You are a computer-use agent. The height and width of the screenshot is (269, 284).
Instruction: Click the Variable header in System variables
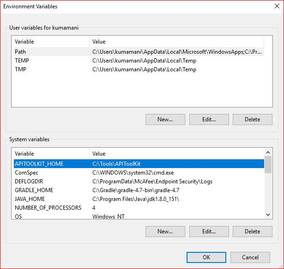coord(51,154)
